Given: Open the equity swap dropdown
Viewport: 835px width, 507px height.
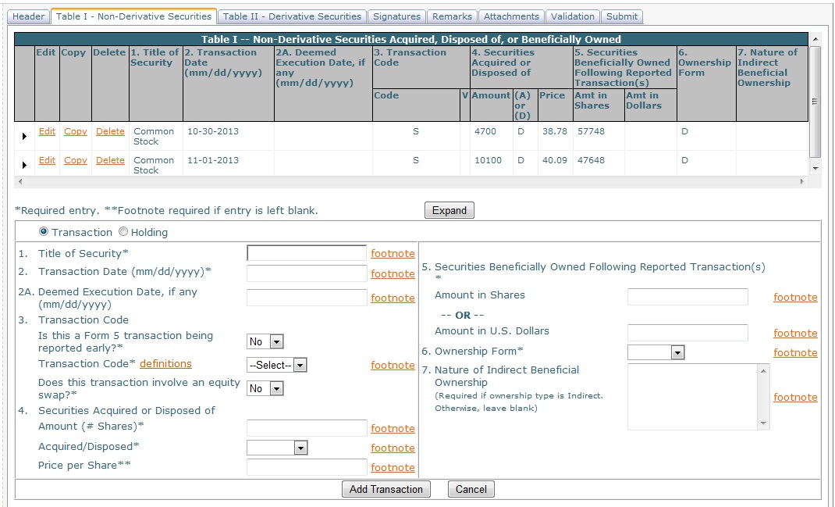Looking at the screenshot, I should [265, 388].
